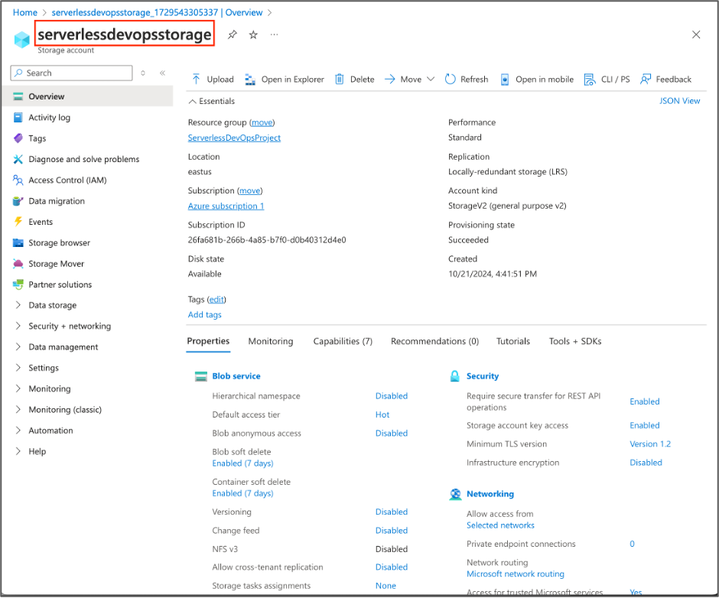Click inside the sidebar Search box
The height and width of the screenshot is (598, 719).
coord(71,73)
